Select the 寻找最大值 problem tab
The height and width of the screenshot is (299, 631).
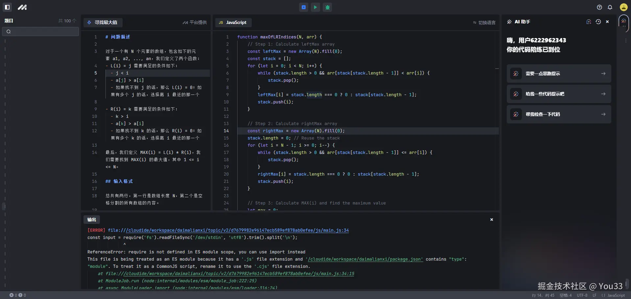coord(103,22)
